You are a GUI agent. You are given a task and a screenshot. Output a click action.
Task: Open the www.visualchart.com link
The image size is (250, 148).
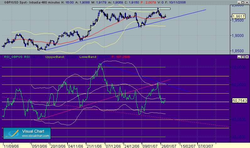click(x=35, y=136)
